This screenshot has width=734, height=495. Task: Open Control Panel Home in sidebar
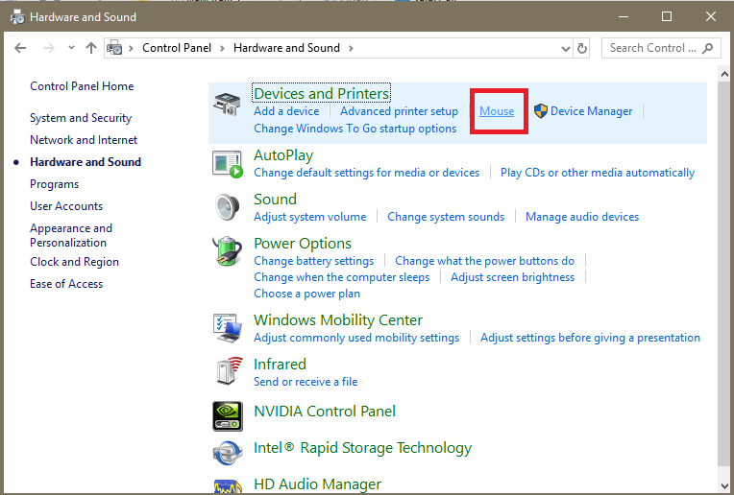82,86
